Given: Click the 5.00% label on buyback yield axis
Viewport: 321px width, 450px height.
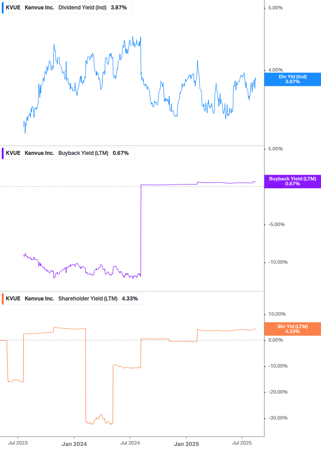Looking at the screenshot, I should point(275,149).
